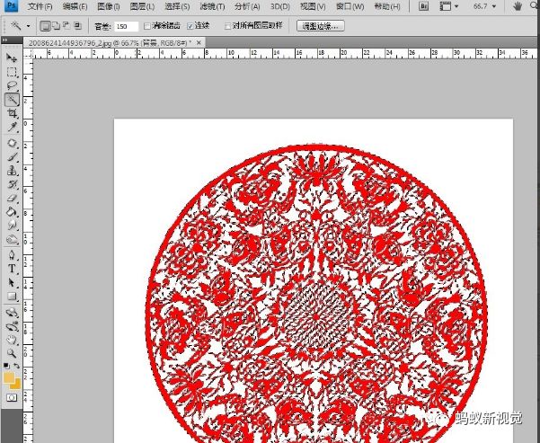540x443 pixels.
Task: Launch Adobe Bridge via Br icon
Action: pos(423,6)
